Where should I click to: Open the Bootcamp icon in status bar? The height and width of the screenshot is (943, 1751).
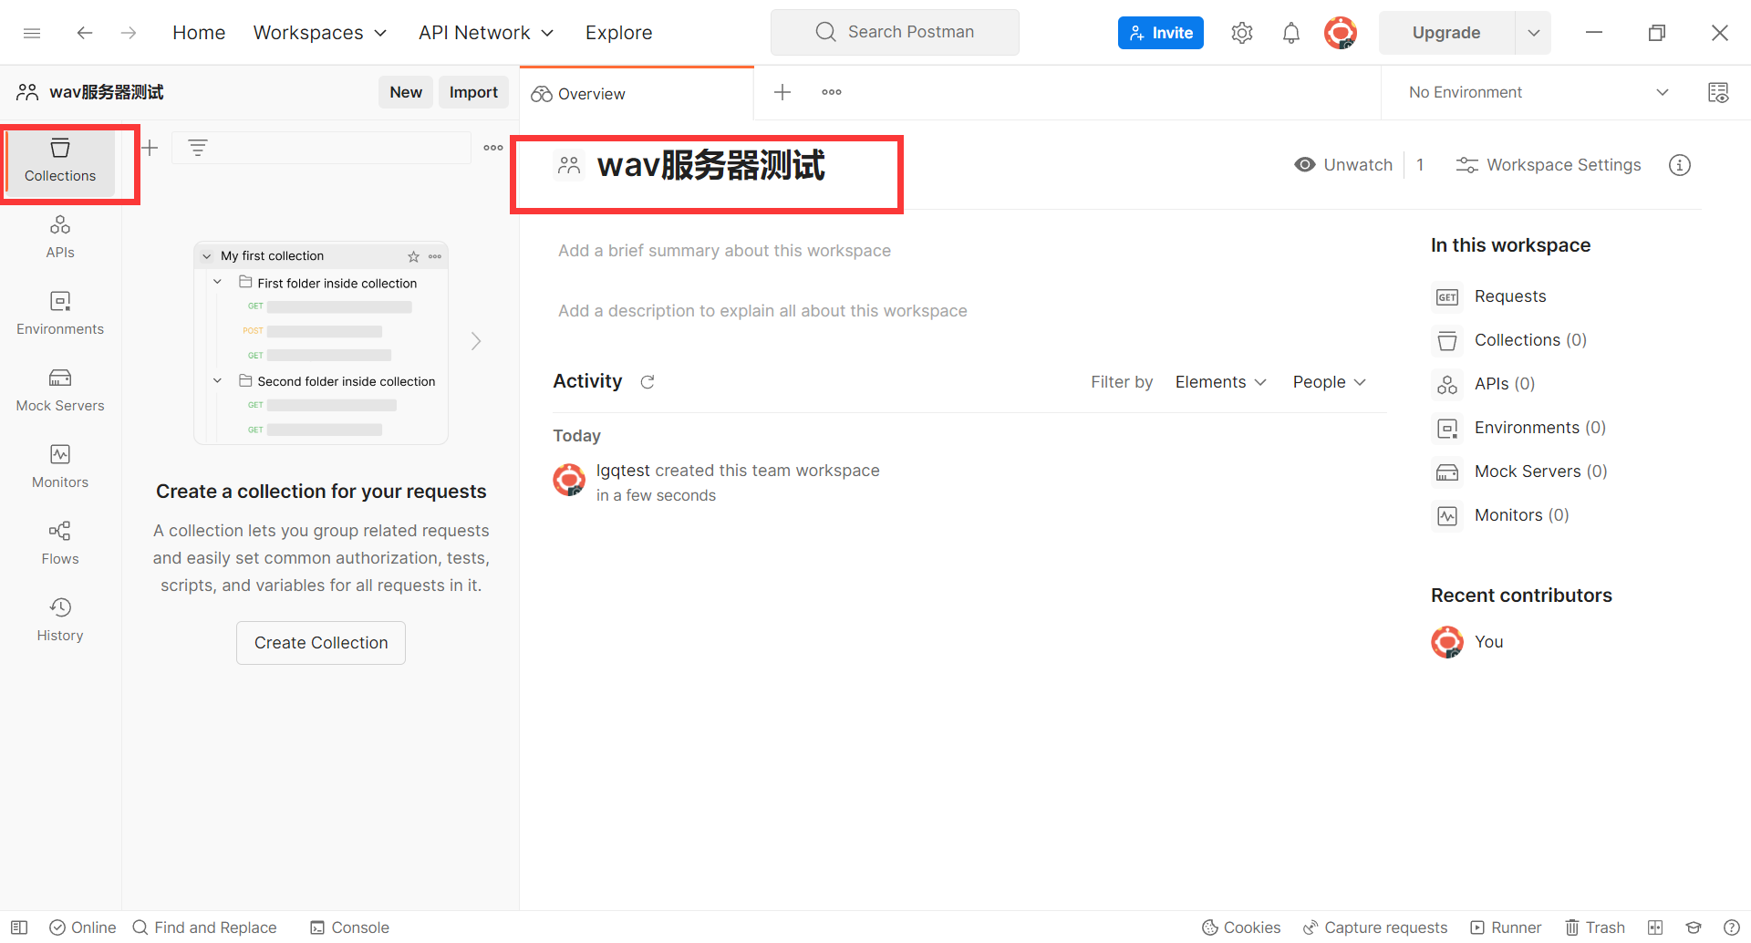(x=1694, y=927)
